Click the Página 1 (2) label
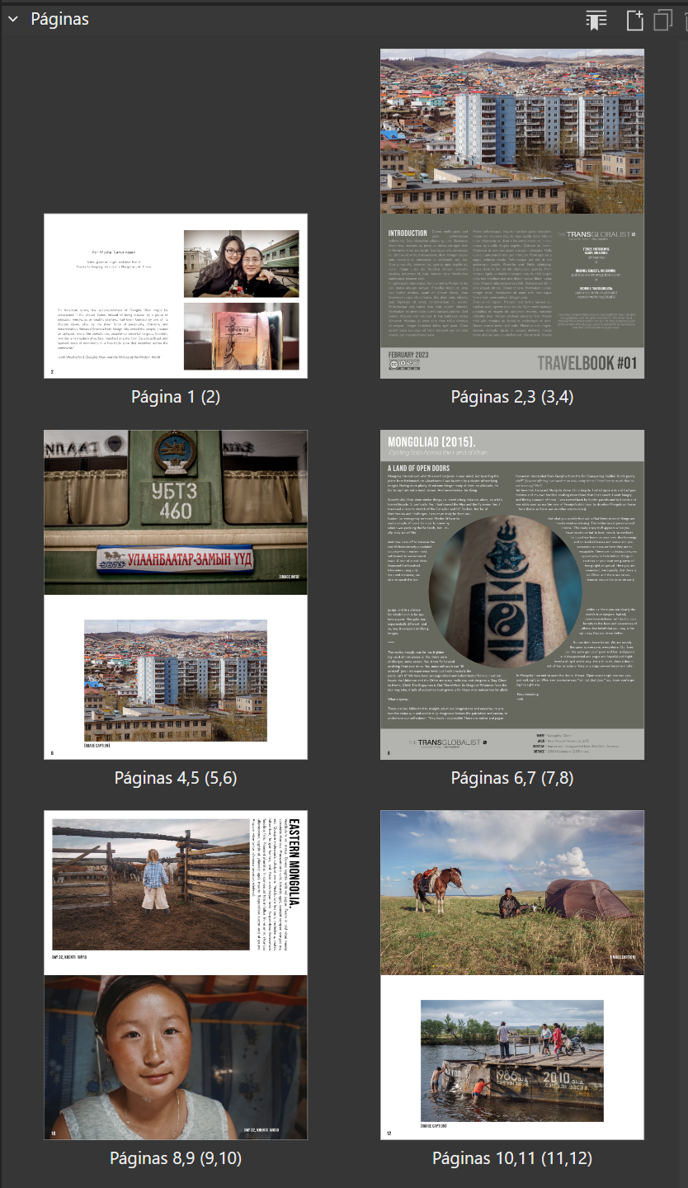The image size is (688, 1188). tap(174, 395)
